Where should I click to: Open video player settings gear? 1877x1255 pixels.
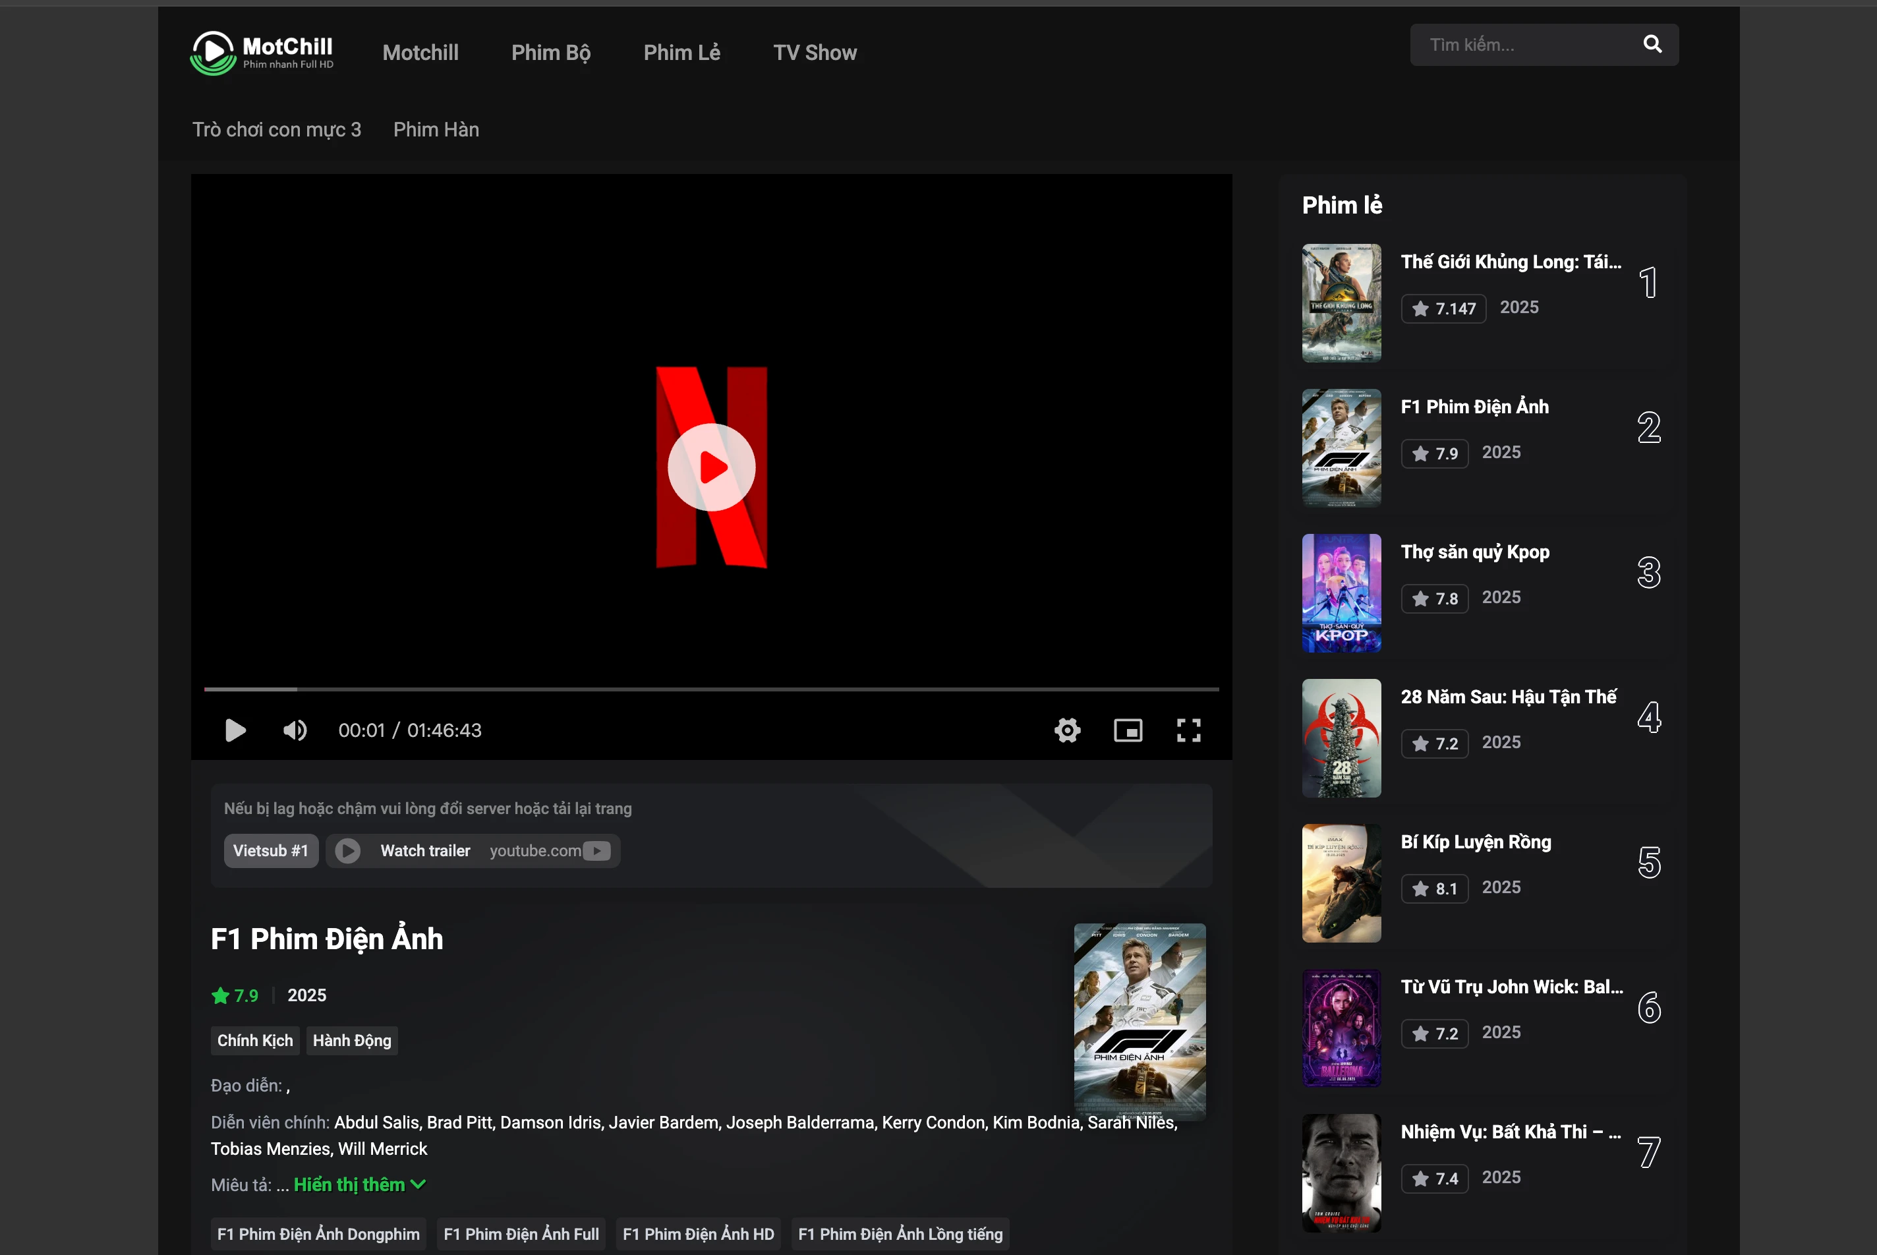click(1067, 730)
